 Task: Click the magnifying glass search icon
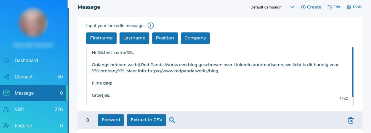tap(172, 120)
